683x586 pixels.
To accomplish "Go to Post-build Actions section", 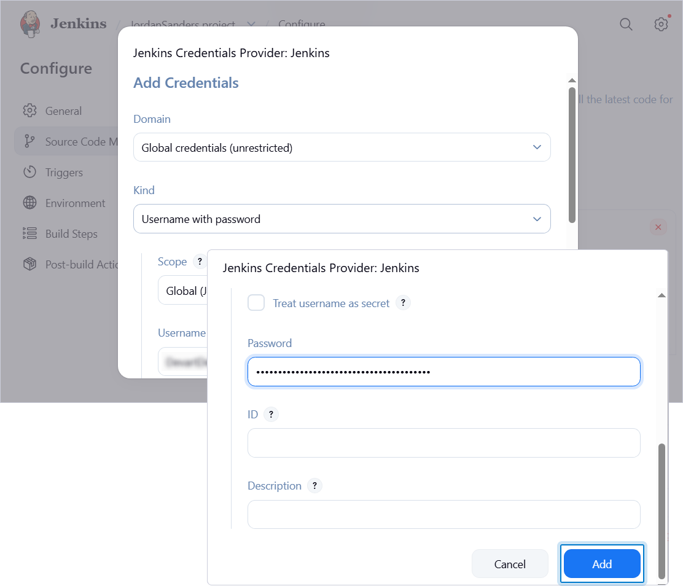I will coord(66,264).
